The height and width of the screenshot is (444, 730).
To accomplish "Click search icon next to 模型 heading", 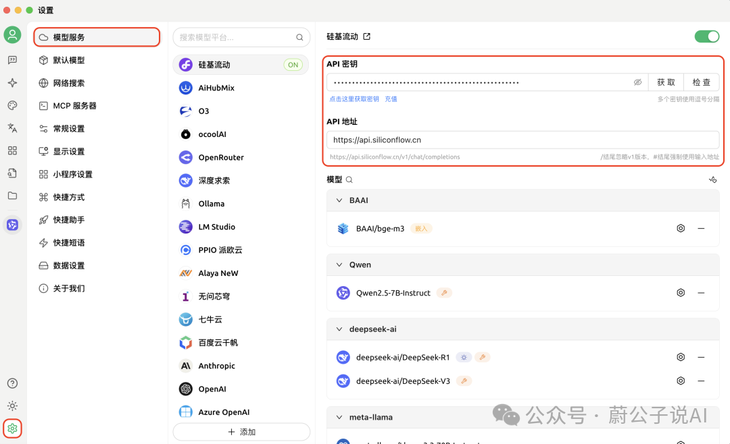I will 349,179.
